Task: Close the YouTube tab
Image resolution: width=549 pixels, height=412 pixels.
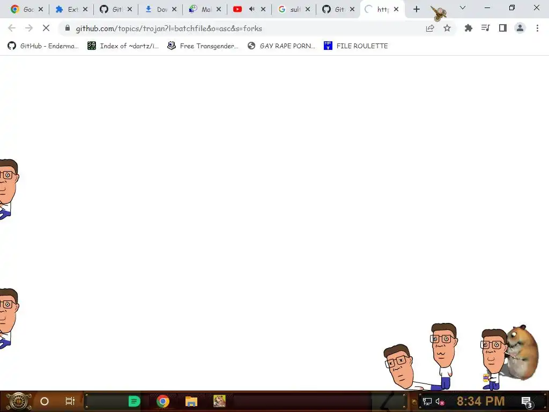Action: (263, 10)
